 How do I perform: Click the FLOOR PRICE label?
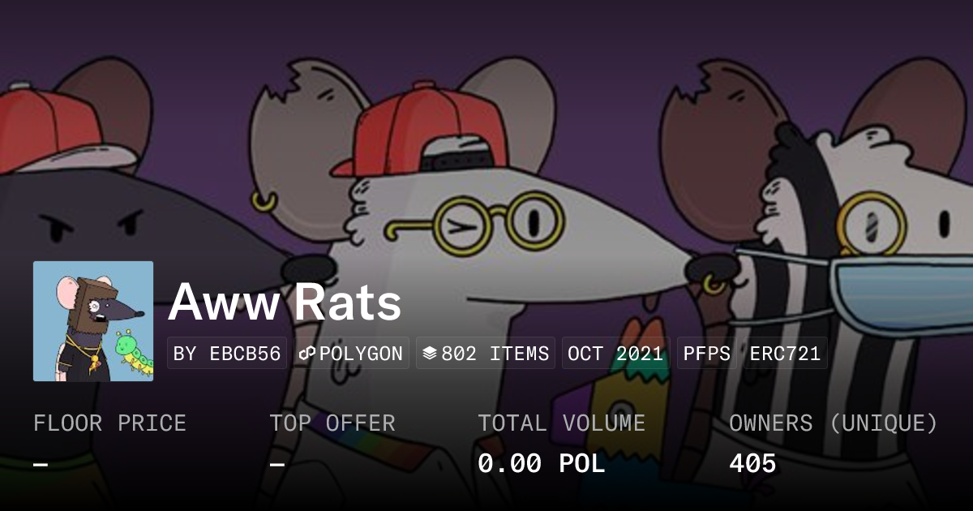109,423
